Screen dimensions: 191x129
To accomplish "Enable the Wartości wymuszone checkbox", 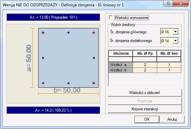I will (111, 17).
